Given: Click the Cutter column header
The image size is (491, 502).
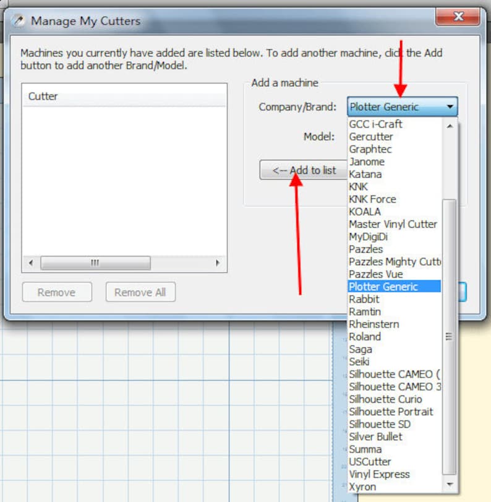Looking at the screenshot, I should click(124, 96).
